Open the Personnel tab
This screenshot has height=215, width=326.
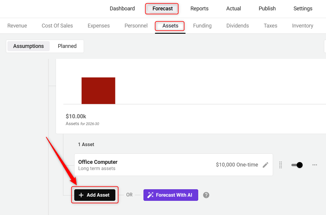[136, 25]
